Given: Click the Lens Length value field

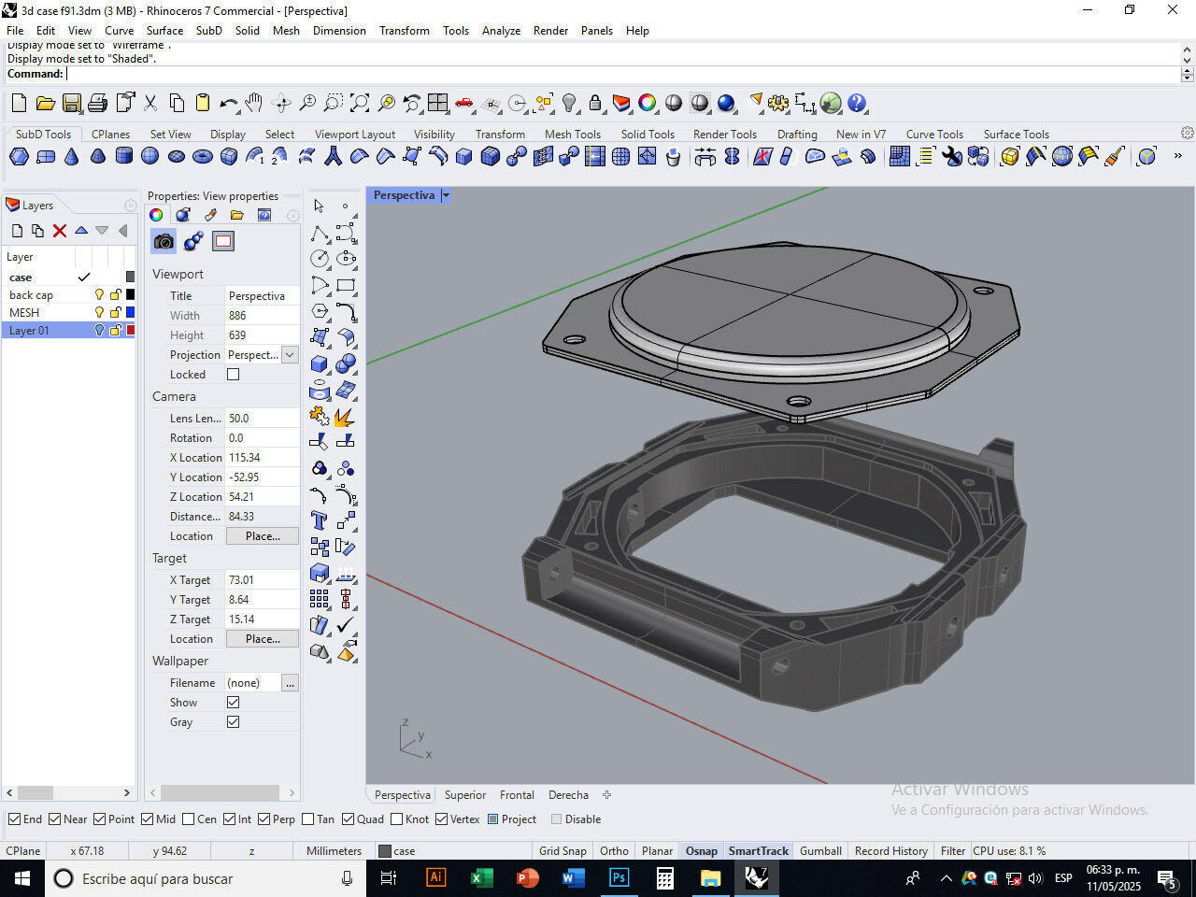Looking at the screenshot, I should click(x=262, y=419).
